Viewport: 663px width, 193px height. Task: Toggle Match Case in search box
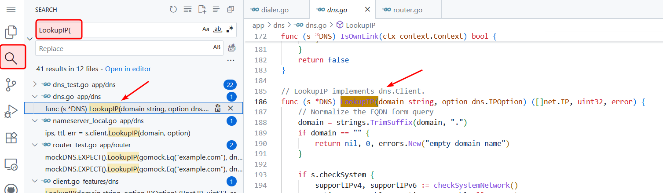click(205, 29)
